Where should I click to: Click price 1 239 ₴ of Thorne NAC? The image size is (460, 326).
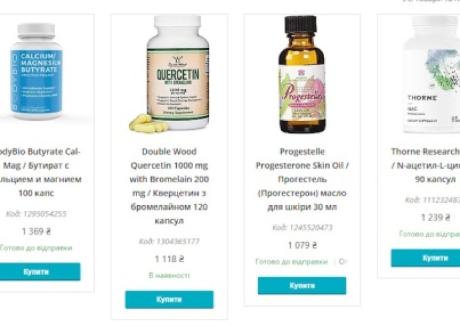click(436, 218)
